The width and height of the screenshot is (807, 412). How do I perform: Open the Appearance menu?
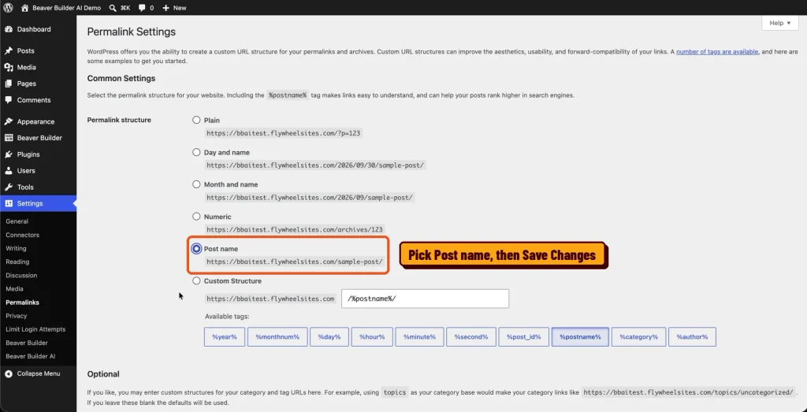(x=35, y=122)
